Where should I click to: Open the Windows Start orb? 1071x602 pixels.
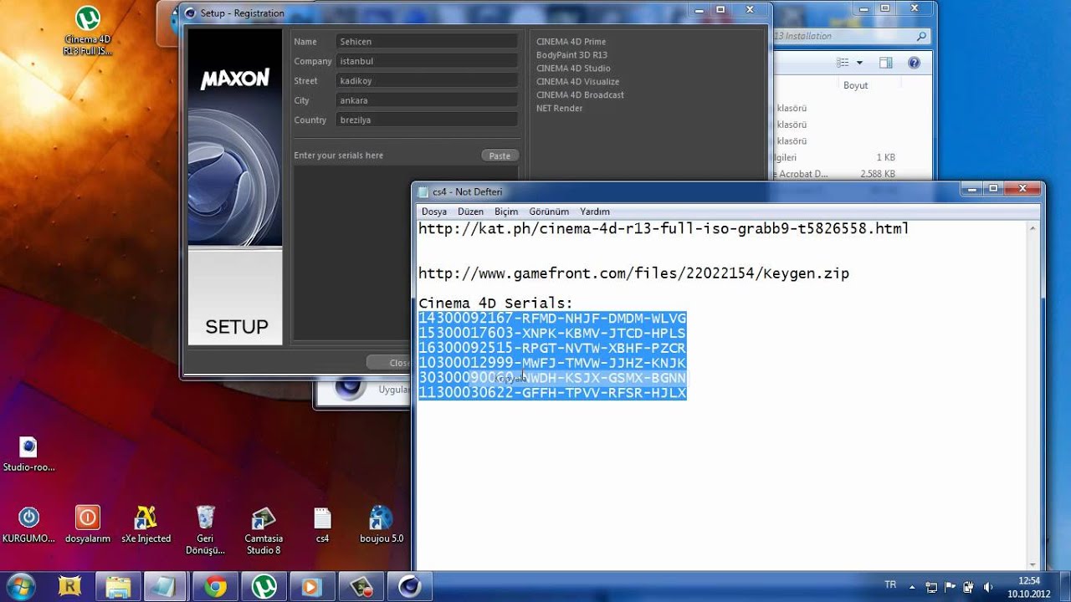tap(21, 585)
